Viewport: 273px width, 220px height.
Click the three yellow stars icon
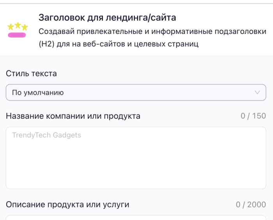click(18, 27)
